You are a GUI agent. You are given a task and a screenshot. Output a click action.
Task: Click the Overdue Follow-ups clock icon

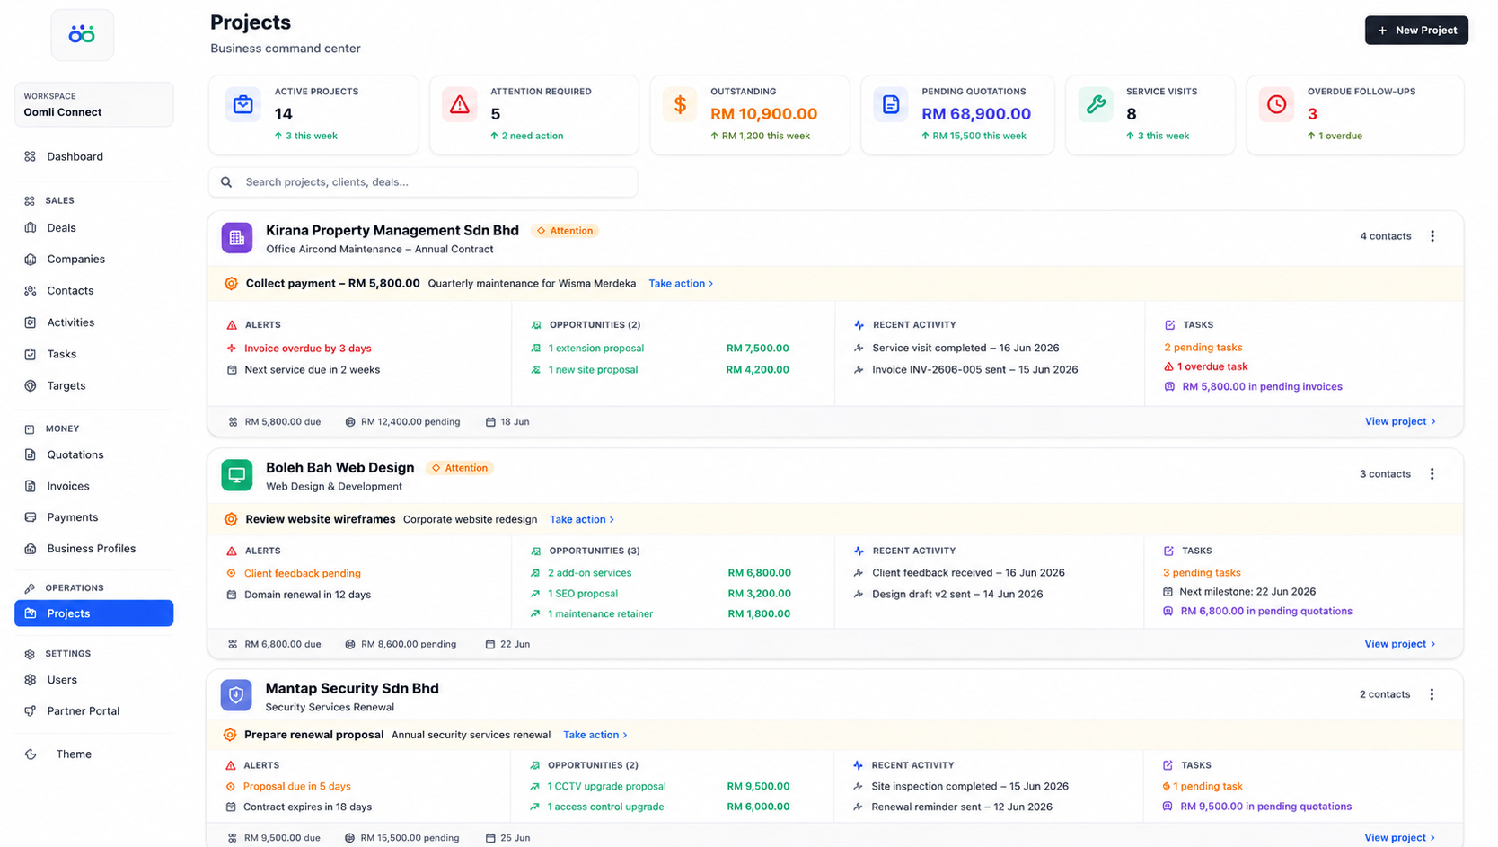[1276, 105]
